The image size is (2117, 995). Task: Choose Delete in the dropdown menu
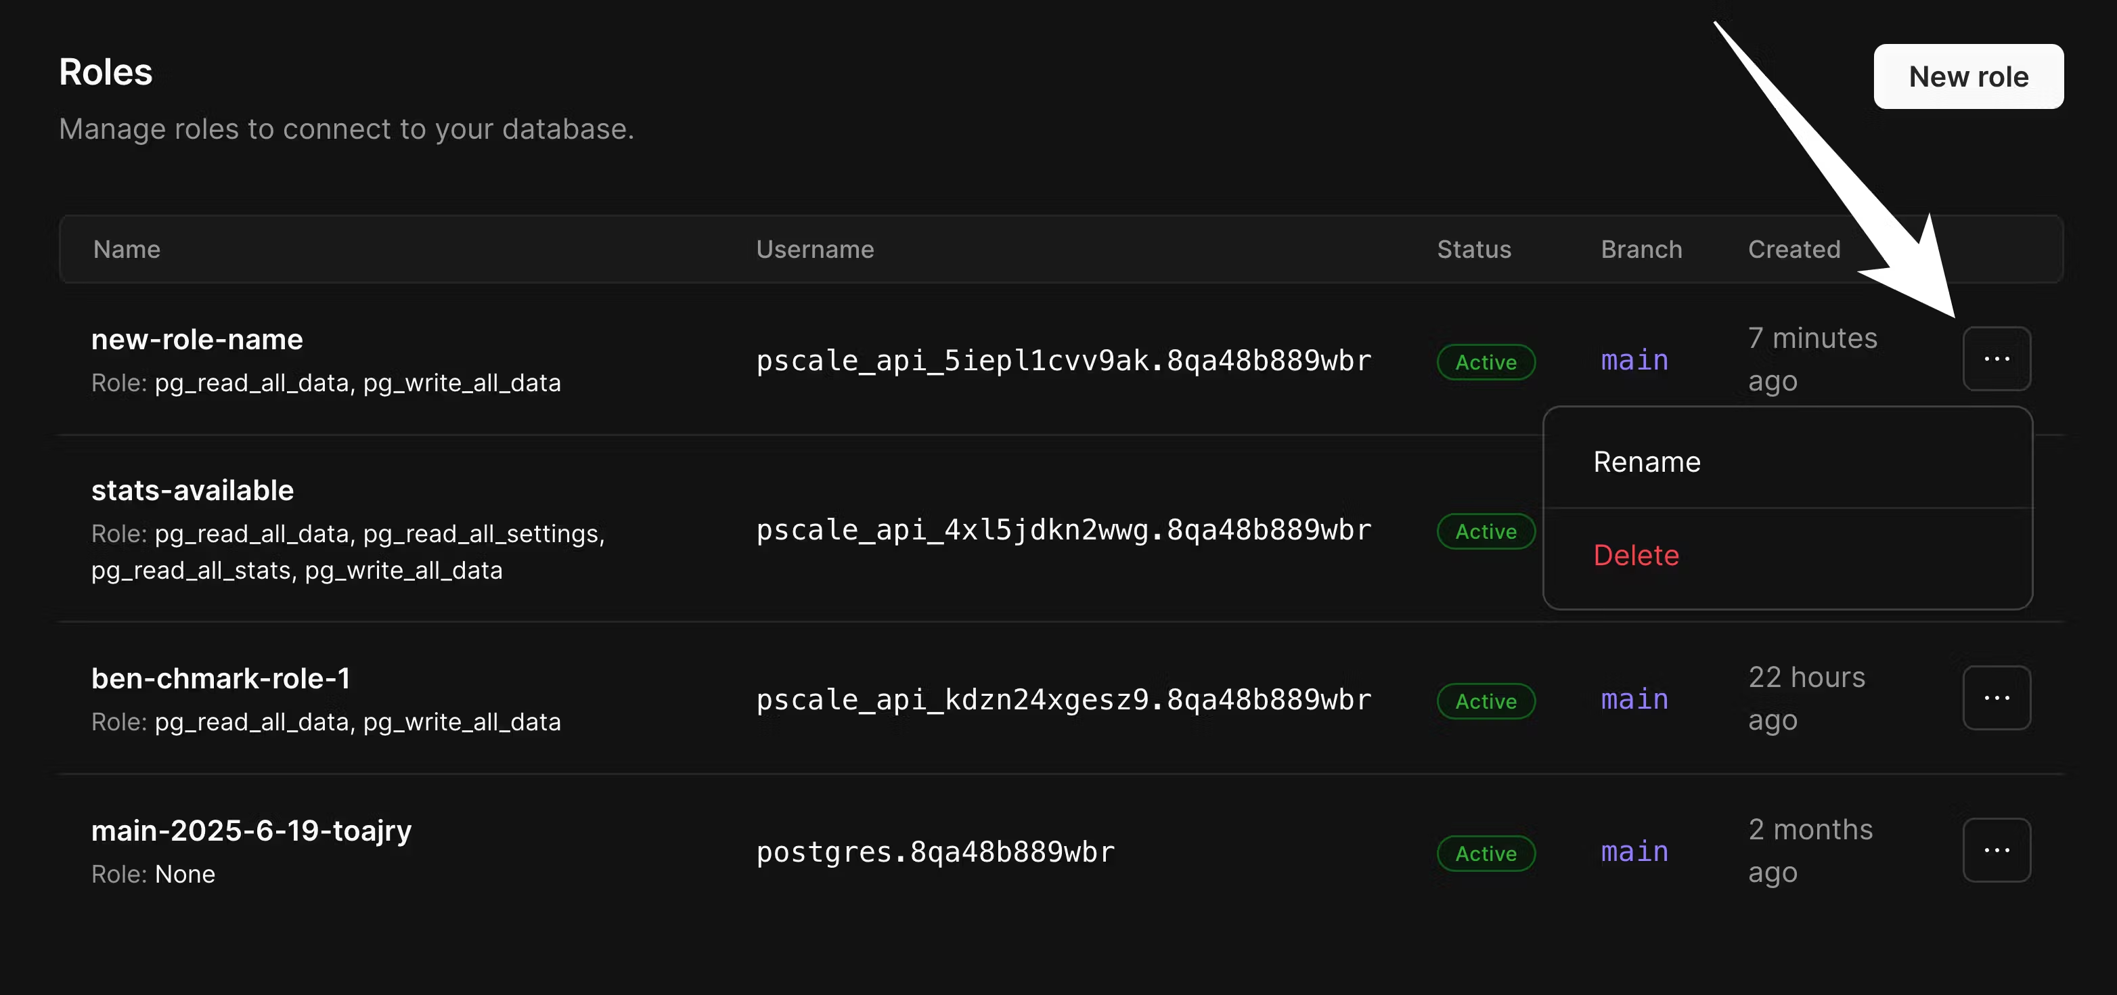[x=1635, y=556]
